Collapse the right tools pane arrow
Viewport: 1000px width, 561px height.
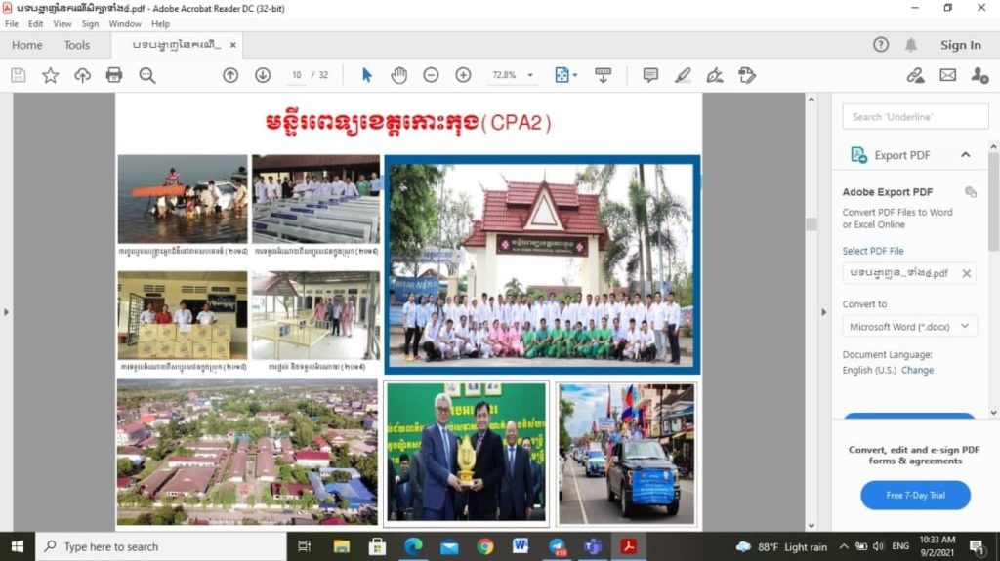click(x=823, y=312)
